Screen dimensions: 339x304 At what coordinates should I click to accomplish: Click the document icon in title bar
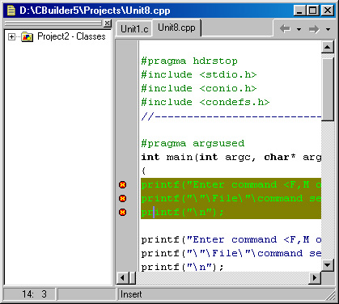[11, 11]
